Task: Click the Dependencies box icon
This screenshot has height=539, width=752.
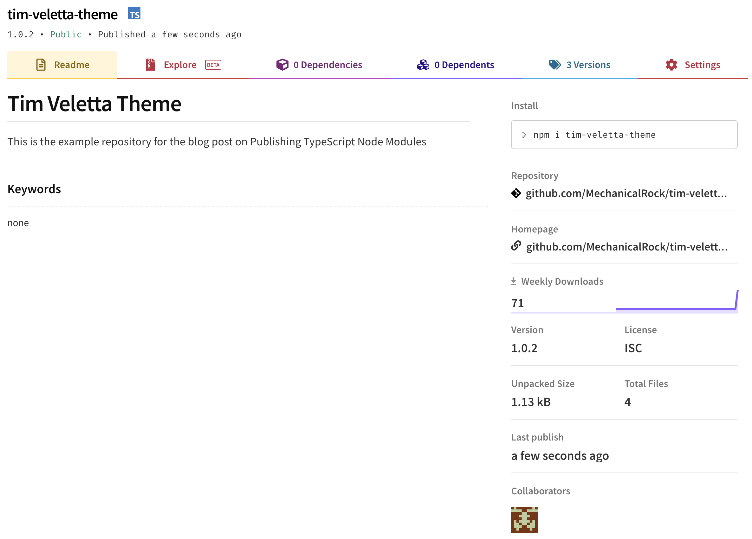Action: pos(282,65)
